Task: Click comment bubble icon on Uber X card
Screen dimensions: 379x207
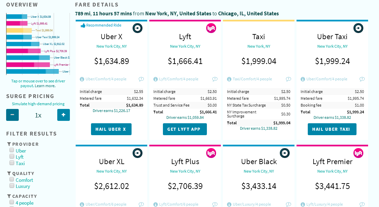Action: [141, 79]
